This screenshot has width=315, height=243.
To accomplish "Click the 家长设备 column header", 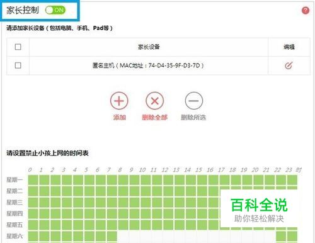I will [x=149, y=47].
